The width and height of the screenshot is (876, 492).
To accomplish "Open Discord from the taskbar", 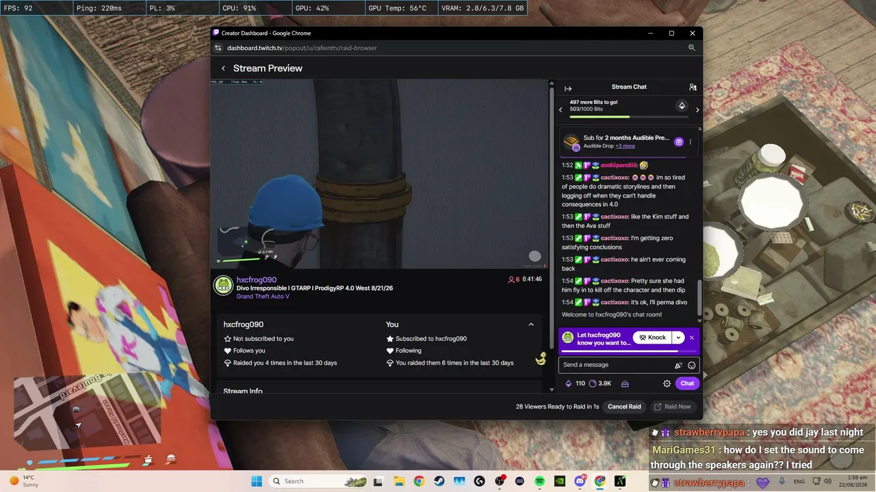I will [580, 481].
